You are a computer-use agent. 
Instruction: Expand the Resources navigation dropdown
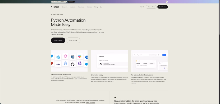pos(81,7)
